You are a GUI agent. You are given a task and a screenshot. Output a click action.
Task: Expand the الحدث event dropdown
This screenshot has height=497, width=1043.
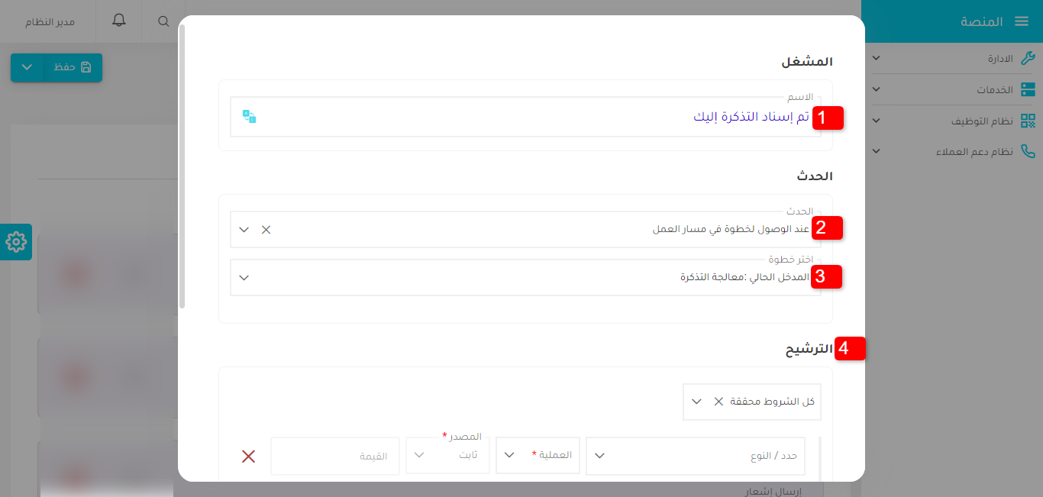pos(244,228)
